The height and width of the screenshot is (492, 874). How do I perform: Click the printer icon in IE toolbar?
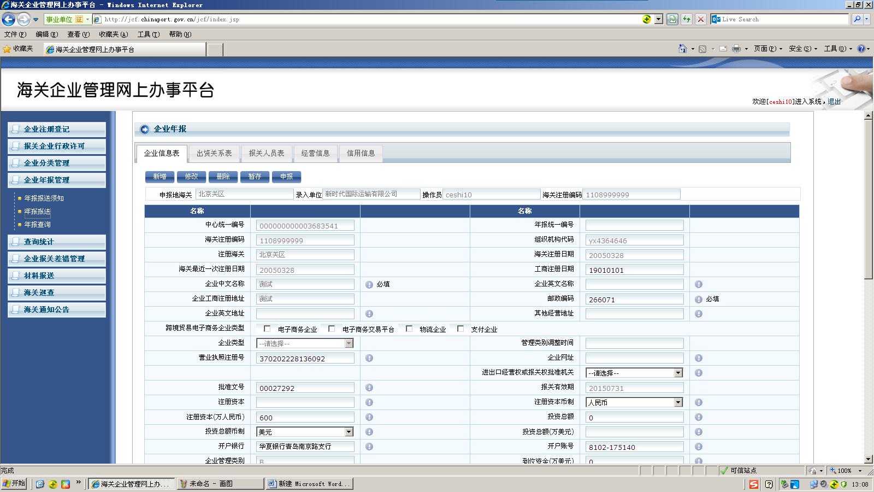(x=736, y=49)
